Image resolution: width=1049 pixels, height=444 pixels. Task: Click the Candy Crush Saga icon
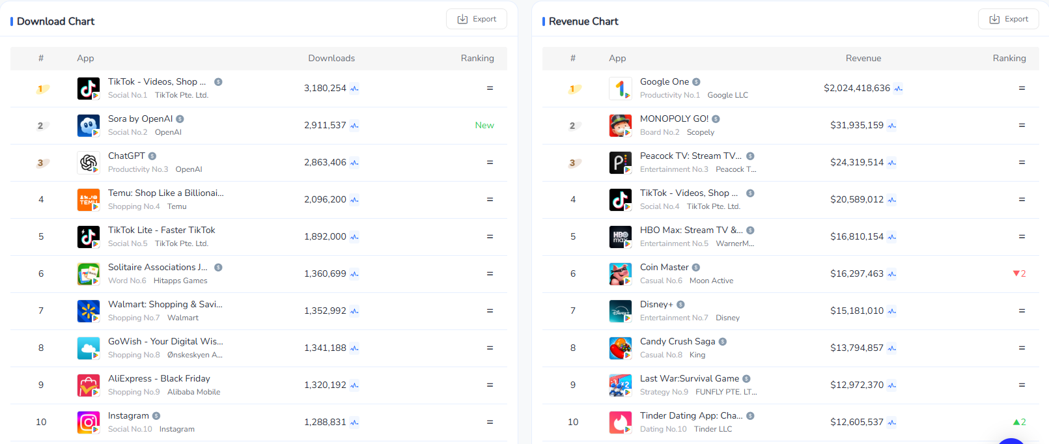(620, 348)
